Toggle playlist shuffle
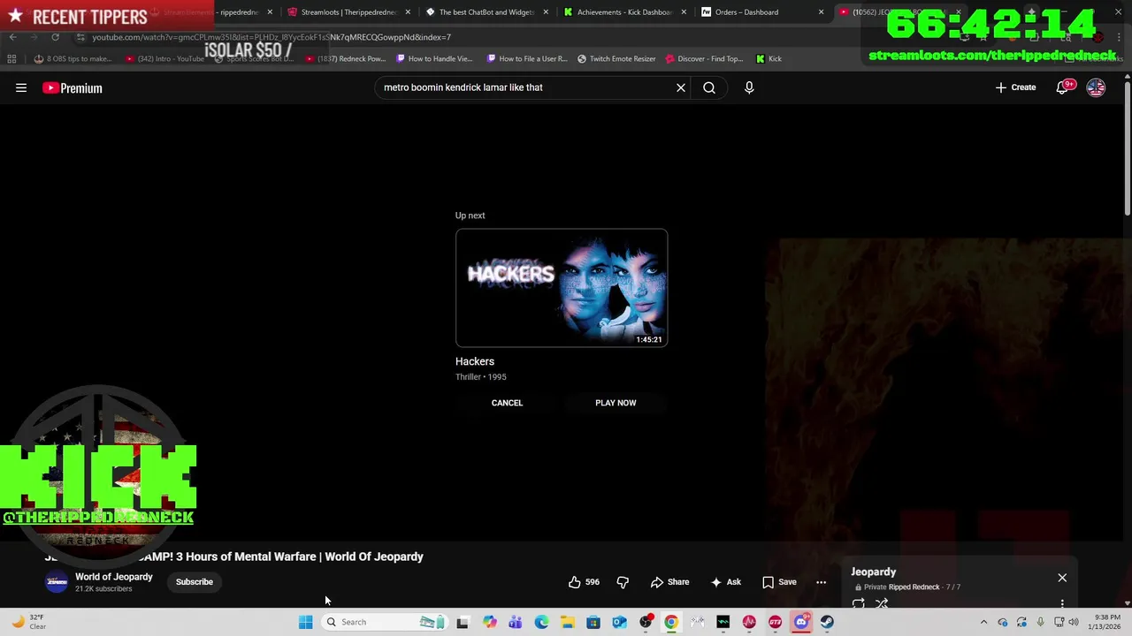1132x636 pixels. tap(882, 604)
